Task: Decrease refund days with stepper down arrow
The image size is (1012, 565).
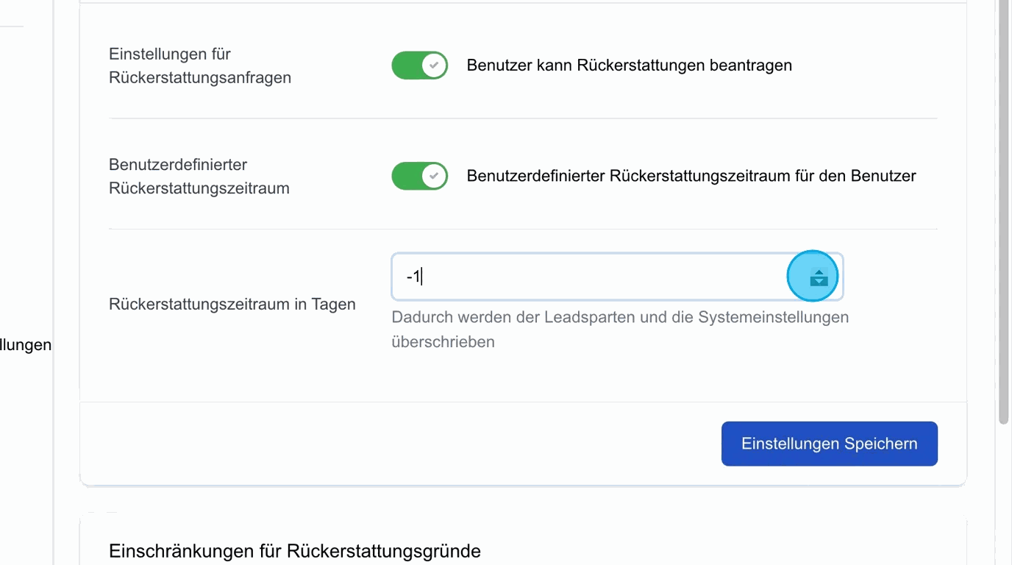Action: (819, 282)
